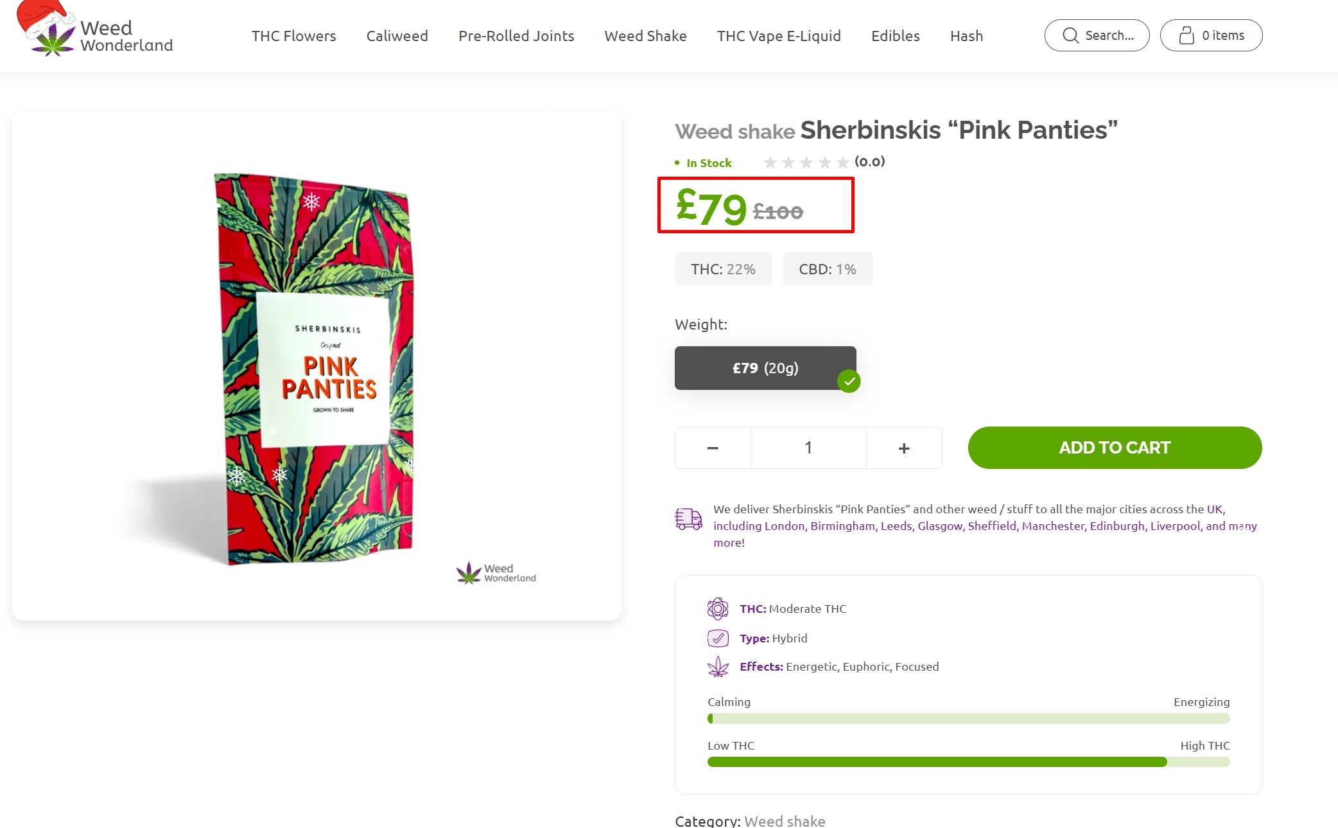
Task: Click the Low THC to High THC bar
Action: coord(969,762)
